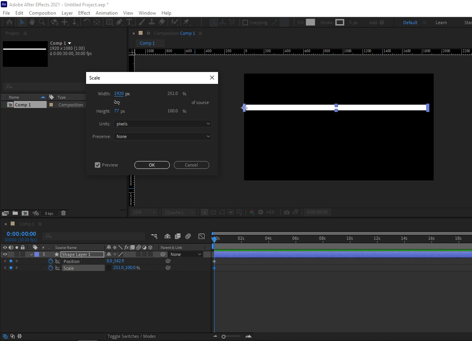Uncheck the Preview checkbox in Scale dialog
This screenshot has width=472, height=341.
[98, 165]
